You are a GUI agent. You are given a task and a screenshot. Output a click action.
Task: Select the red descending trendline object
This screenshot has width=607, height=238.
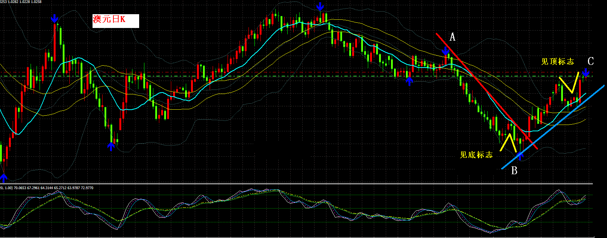(x=487, y=91)
